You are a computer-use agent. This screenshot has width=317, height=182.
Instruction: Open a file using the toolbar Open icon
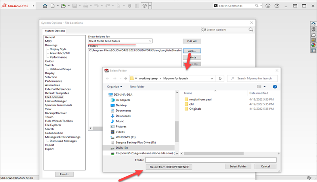tap(63, 6)
